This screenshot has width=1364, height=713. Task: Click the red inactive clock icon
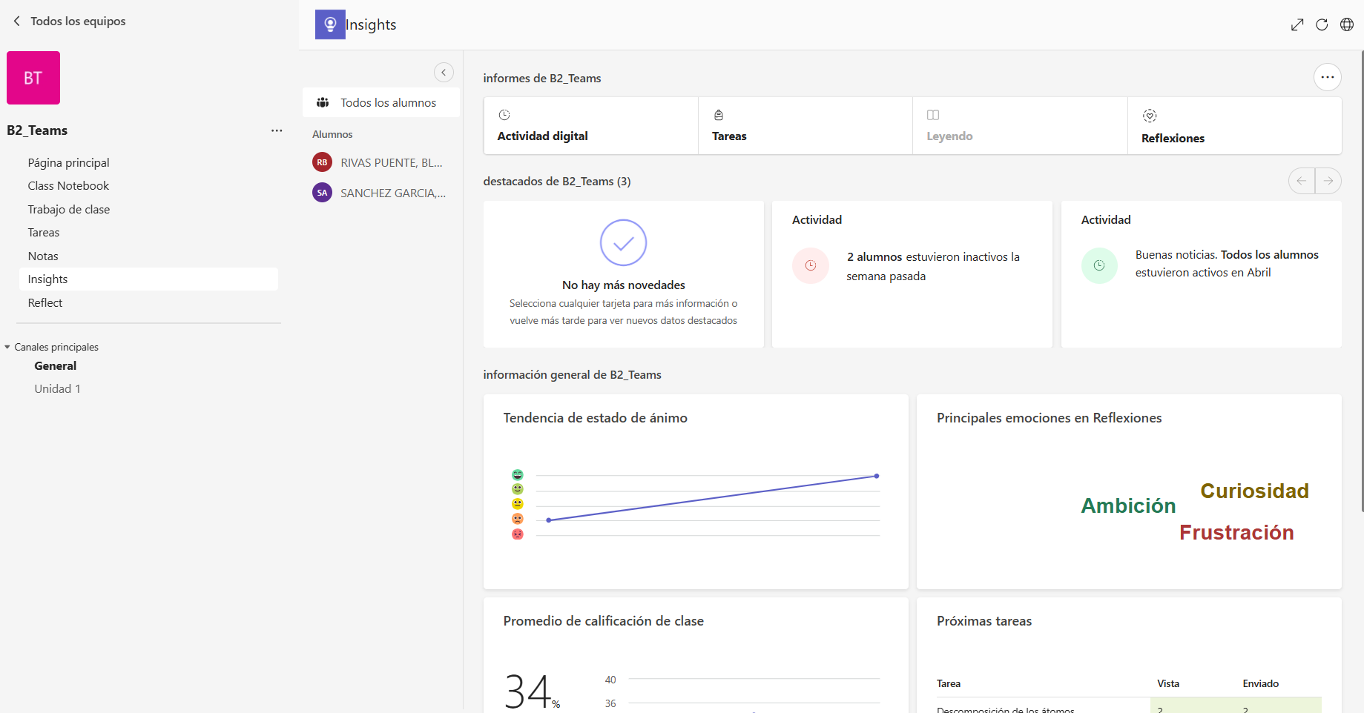[x=811, y=265]
